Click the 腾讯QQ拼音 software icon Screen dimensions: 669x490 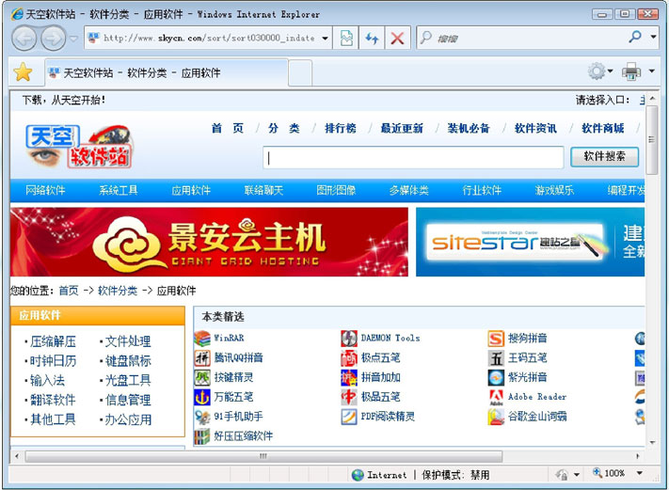click(202, 358)
